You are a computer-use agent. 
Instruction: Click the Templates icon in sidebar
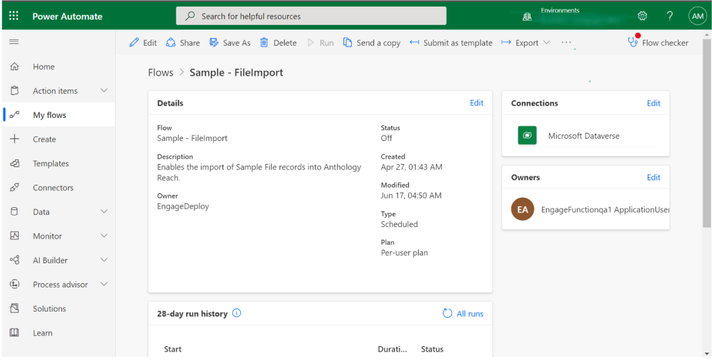click(x=15, y=163)
